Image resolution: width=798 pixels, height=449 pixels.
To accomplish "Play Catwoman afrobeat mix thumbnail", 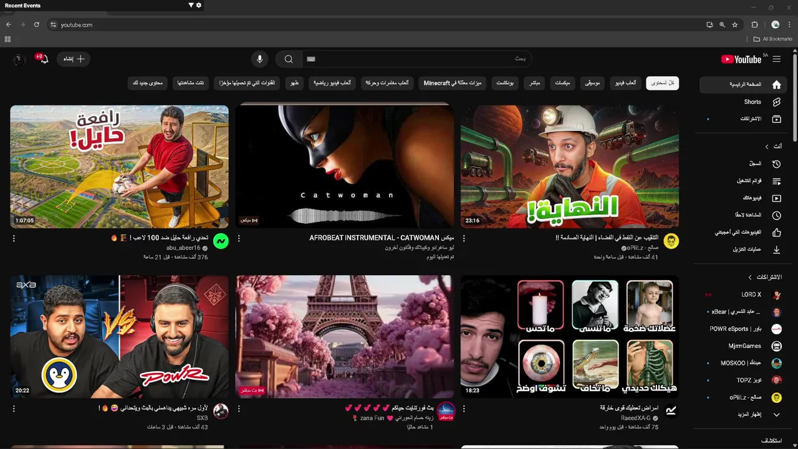I will tap(345, 167).
